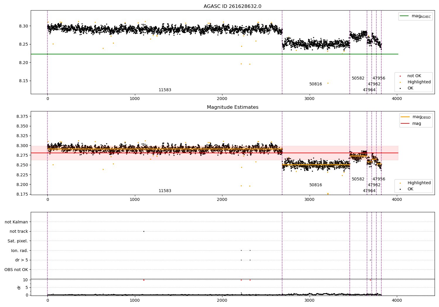
Task: Click the 3000 x-axis tick in bottom plot
Action: coord(309,300)
